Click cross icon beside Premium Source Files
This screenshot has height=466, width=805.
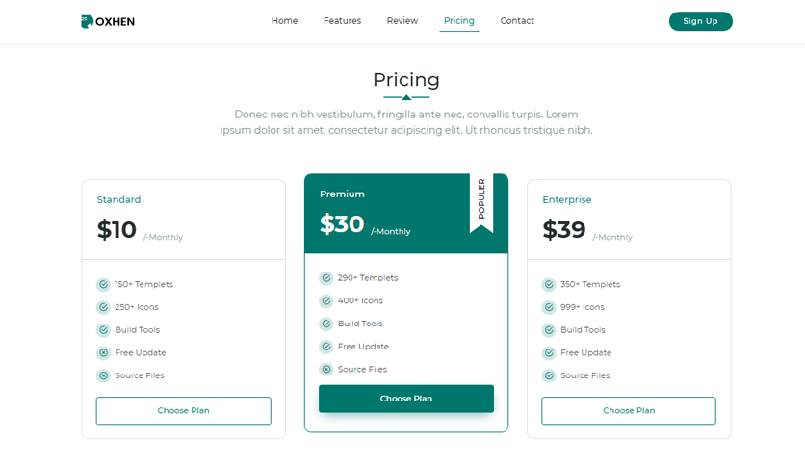(326, 370)
